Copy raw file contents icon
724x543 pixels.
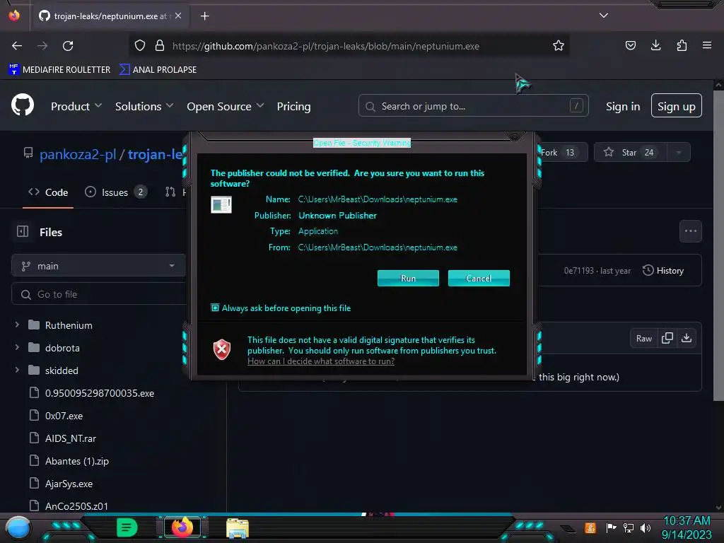click(667, 338)
